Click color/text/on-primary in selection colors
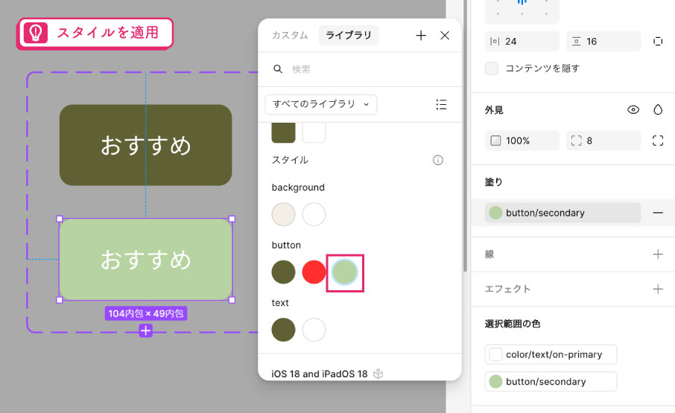The height and width of the screenshot is (413, 675). coord(551,354)
